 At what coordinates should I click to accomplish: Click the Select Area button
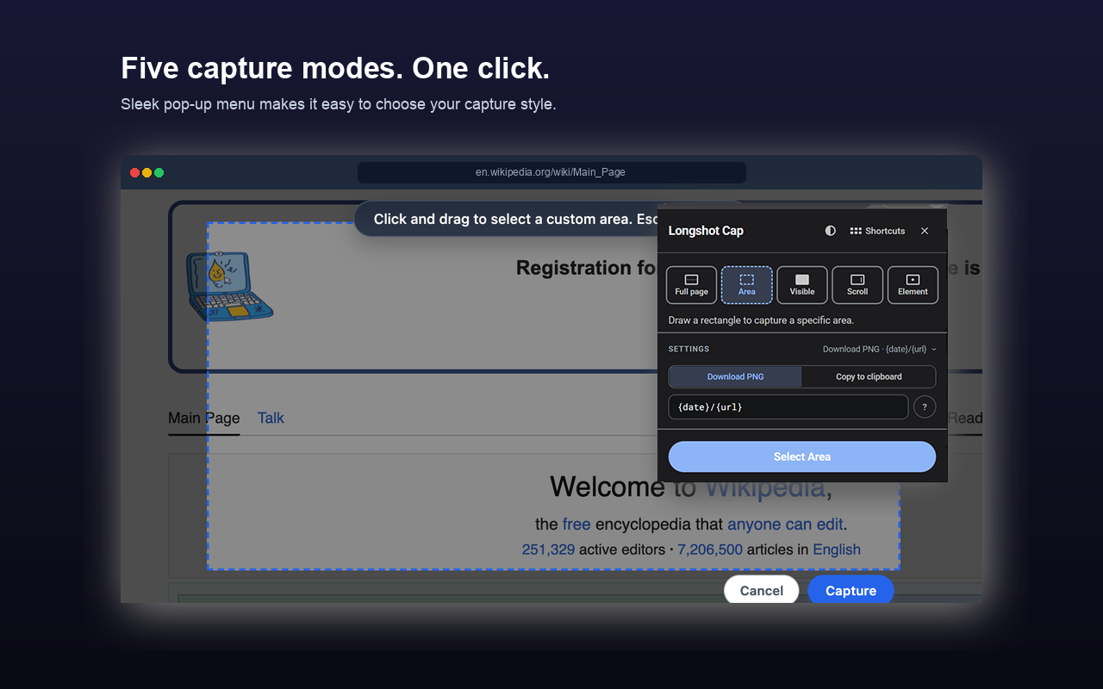(x=802, y=456)
